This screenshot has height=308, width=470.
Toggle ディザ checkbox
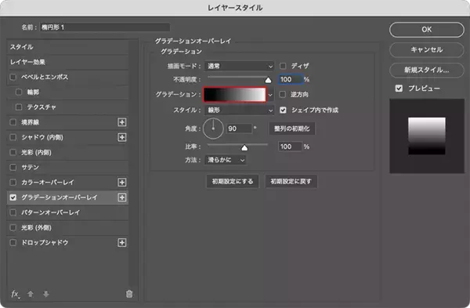pos(283,66)
